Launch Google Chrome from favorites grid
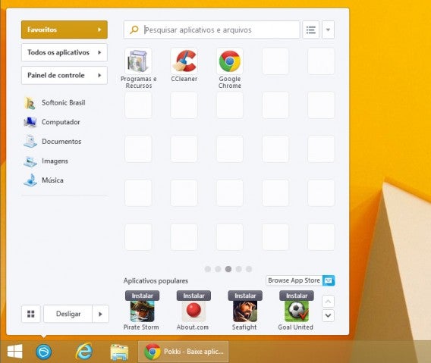431x363 pixels. (230, 61)
